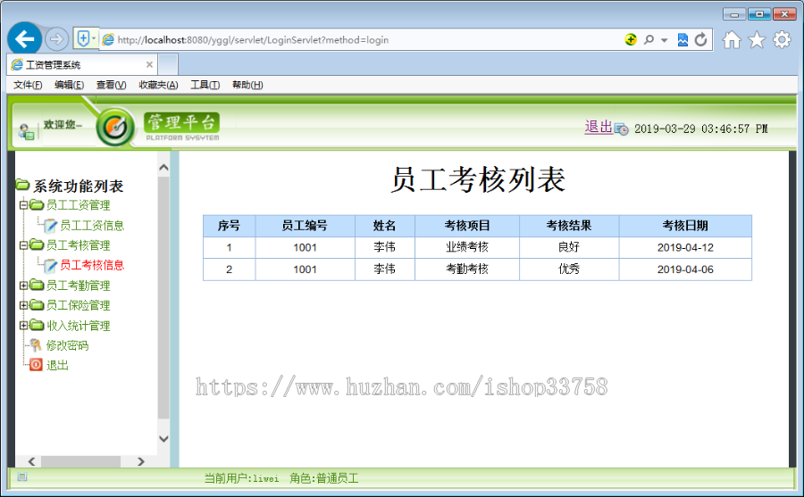Screen dimensions: 804x497
Task: Open 员工工资信息 page link
Action: click(92, 226)
